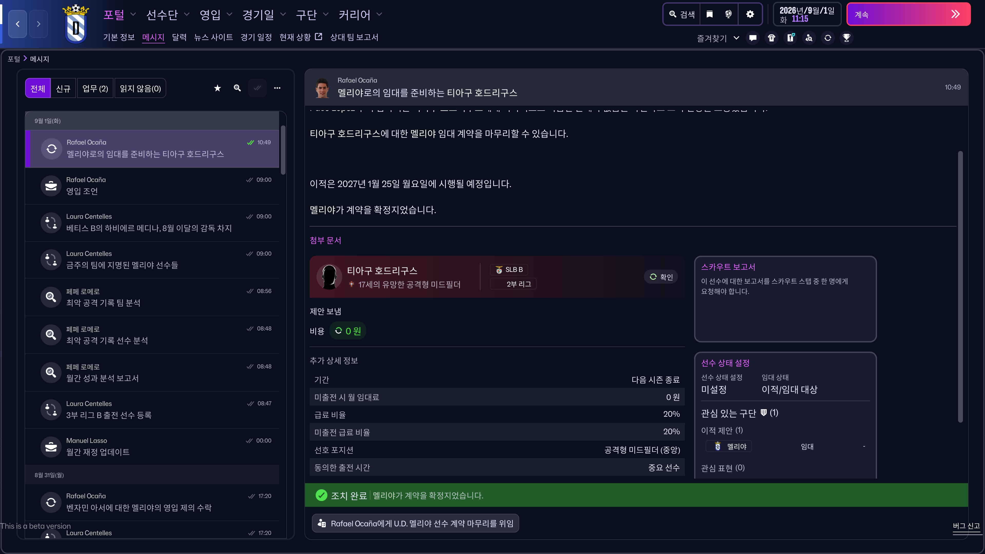Click the squad shirt shortcut icon
The width and height of the screenshot is (985, 554).
tap(771, 38)
